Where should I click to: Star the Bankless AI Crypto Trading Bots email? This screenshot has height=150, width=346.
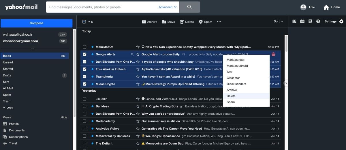coord(138,106)
